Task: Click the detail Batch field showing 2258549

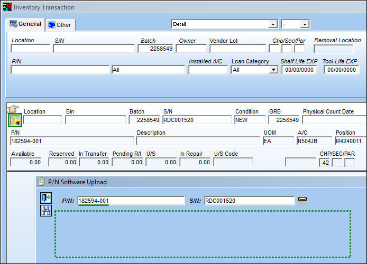Action: coord(144,120)
